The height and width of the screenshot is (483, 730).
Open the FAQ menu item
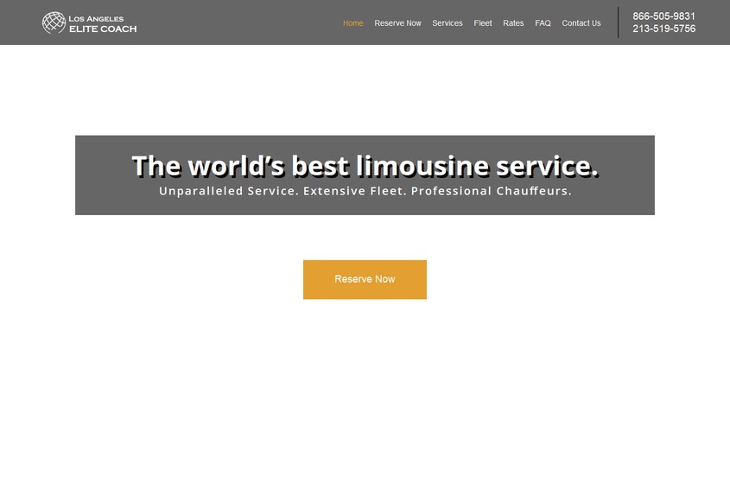click(543, 22)
